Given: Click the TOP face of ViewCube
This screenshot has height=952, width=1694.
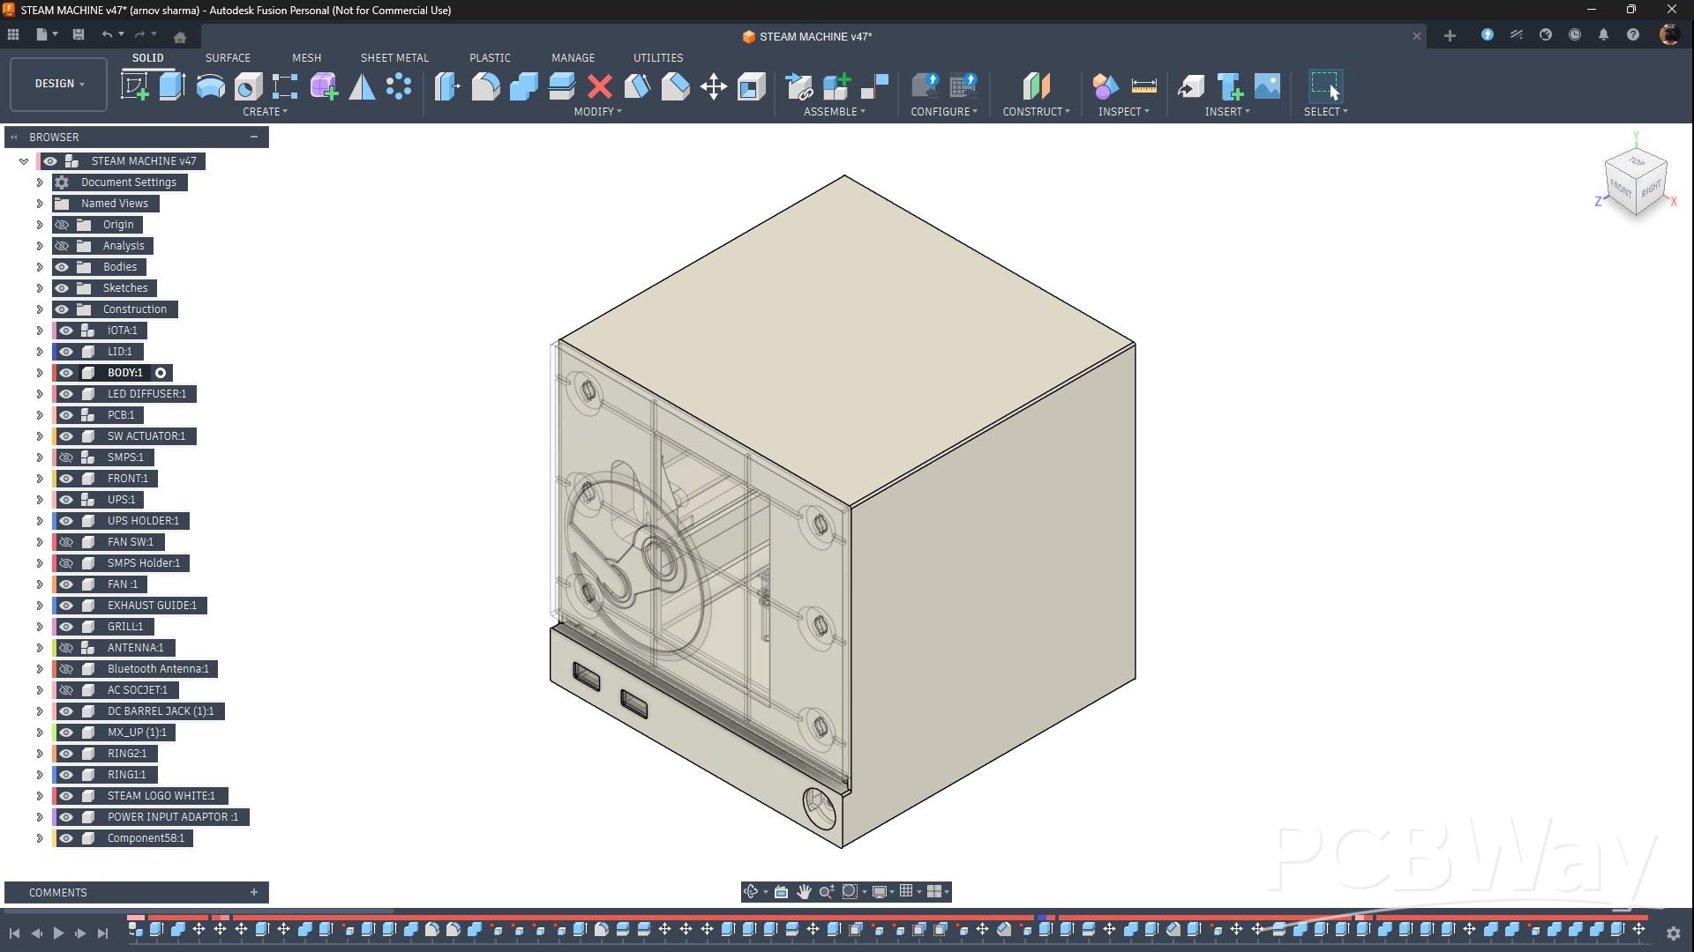Looking at the screenshot, I should pyautogui.click(x=1637, y=163).
